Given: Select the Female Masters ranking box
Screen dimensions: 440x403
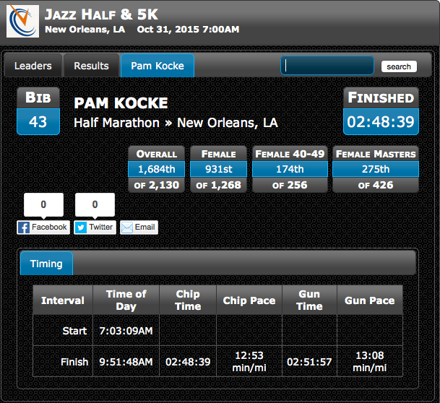Looking at the screenshot, I should (x=375, y=170).
